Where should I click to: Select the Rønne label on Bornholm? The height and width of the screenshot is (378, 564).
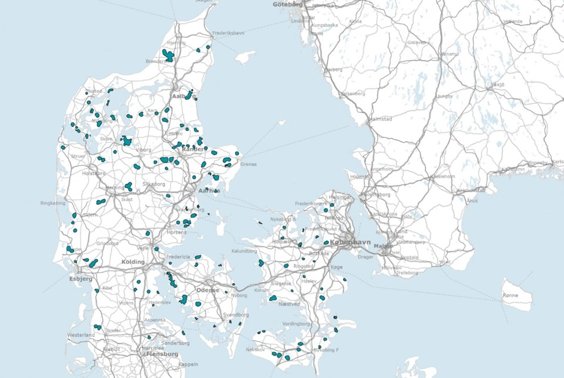511,295
